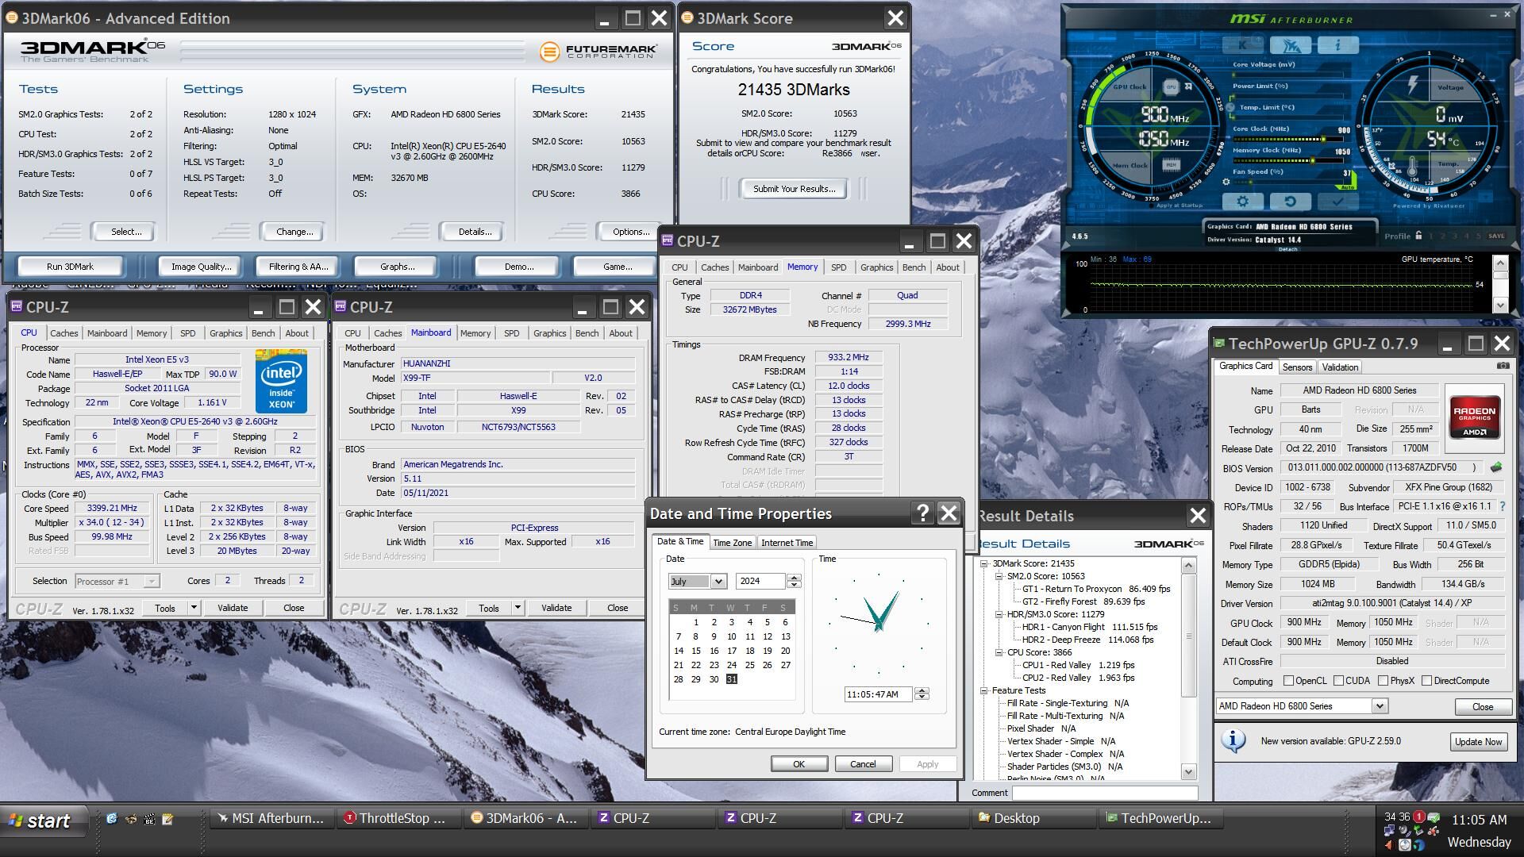This screenshot has width=1524, height=857.
Task: Click the time input field showing 11:05:47 AM
Action: (879, 694)
